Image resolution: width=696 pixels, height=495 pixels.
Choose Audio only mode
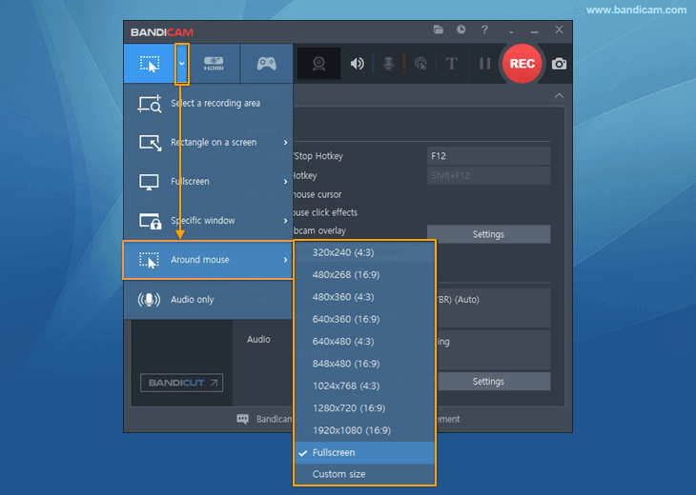point(208,300)
